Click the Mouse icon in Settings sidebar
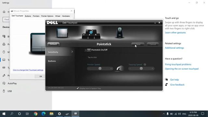This screenshot has height=117, width=208. [x=4, y=52]
